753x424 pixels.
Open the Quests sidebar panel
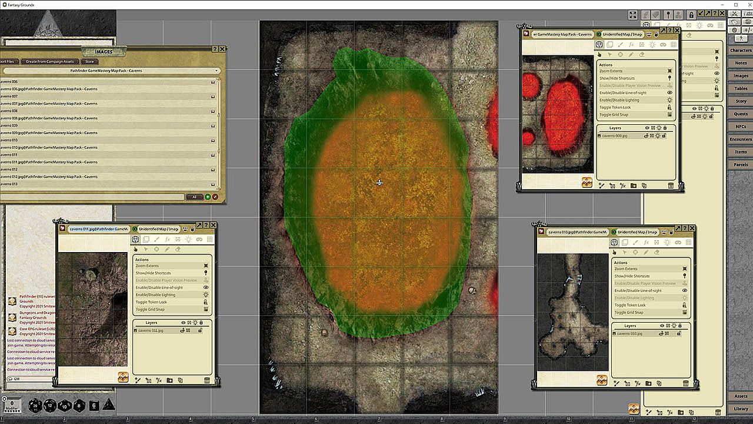(x=740, y=114)
